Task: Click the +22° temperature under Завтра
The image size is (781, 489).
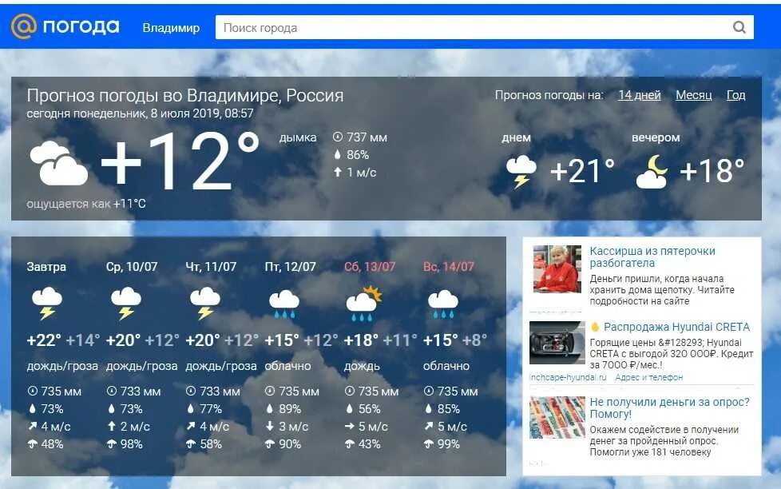Action: [44, 340]
